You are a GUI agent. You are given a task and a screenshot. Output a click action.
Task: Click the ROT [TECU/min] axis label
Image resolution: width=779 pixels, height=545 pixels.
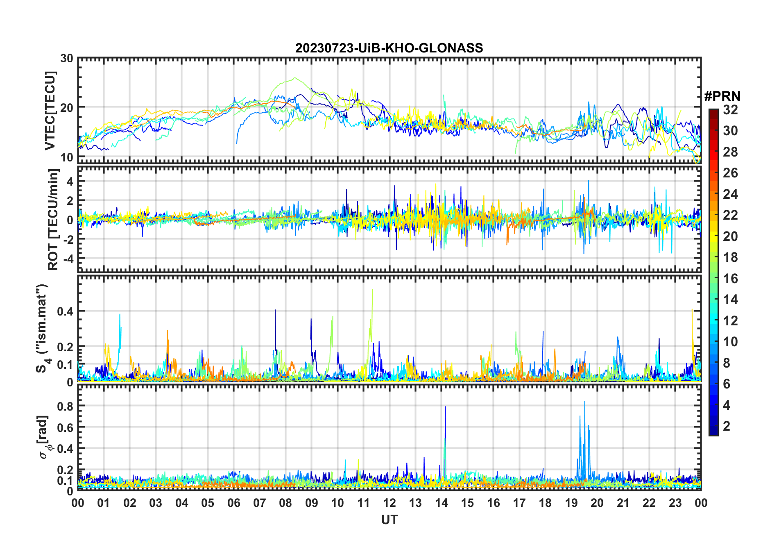click(x=53, y=220)
